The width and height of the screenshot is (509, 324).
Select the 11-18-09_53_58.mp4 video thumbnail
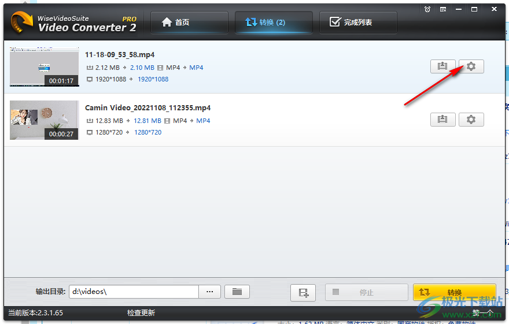[x=44, y=67]
